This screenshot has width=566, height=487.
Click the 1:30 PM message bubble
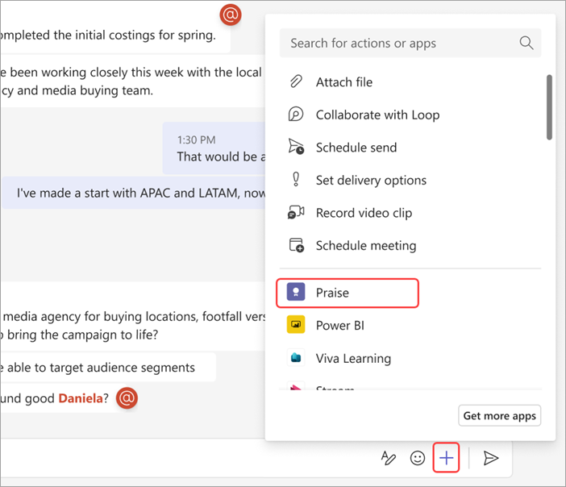point(214,148)
